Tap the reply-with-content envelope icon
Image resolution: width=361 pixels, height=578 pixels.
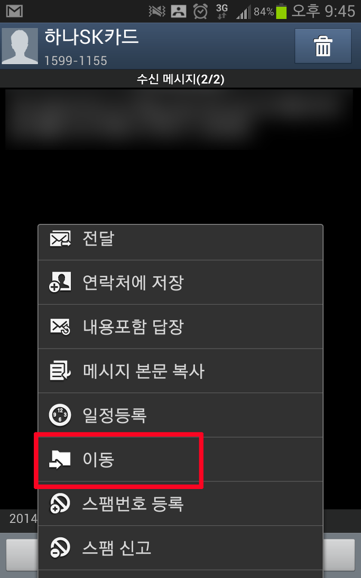pyautogui.click(x=60, y=327)
